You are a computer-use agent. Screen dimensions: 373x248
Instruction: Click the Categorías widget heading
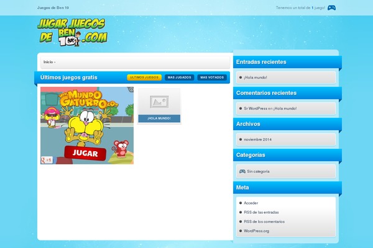[251, 155]
